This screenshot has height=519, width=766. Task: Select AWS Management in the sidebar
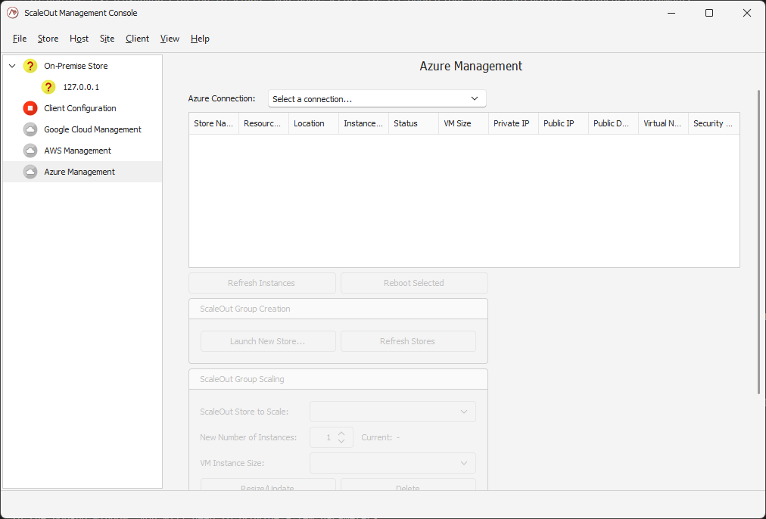click(x=78, y=151)
